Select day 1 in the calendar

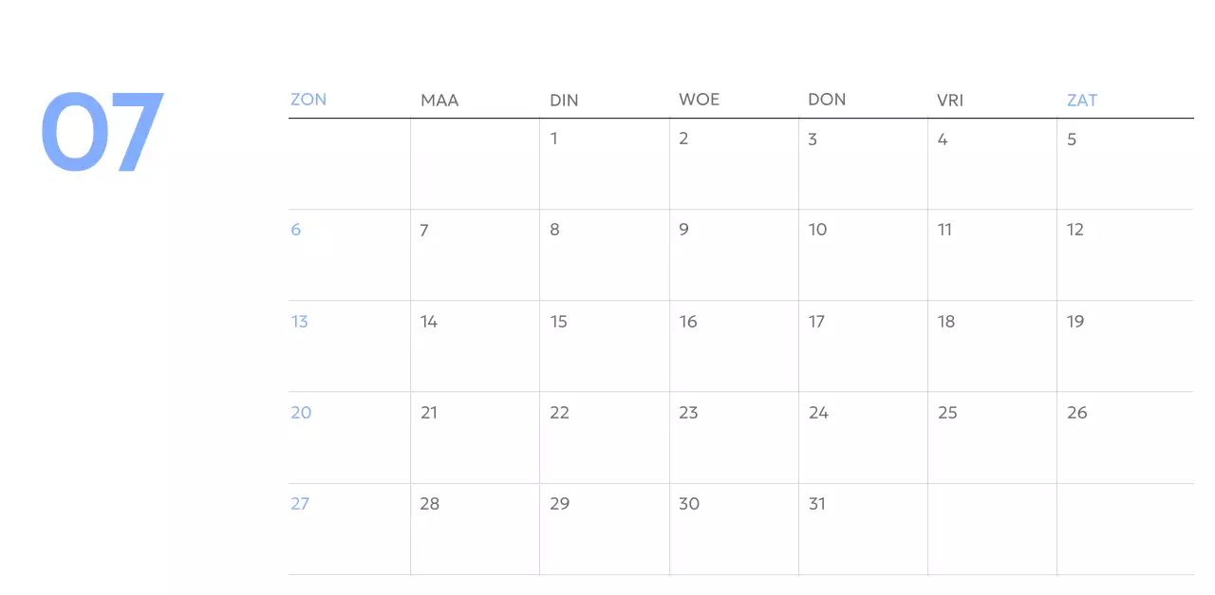tap(554, 139)
